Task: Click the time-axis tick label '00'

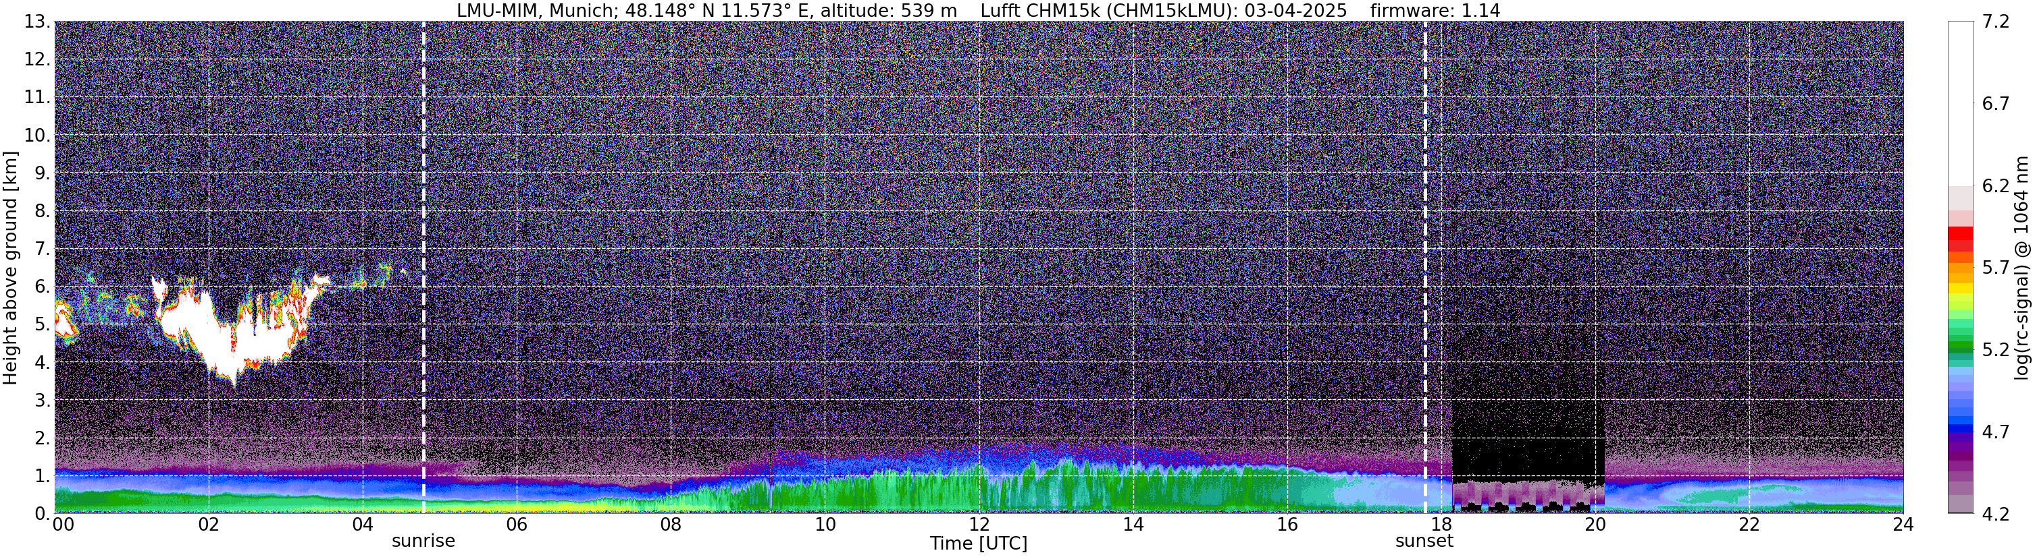Action: click(x=63, y=525)
